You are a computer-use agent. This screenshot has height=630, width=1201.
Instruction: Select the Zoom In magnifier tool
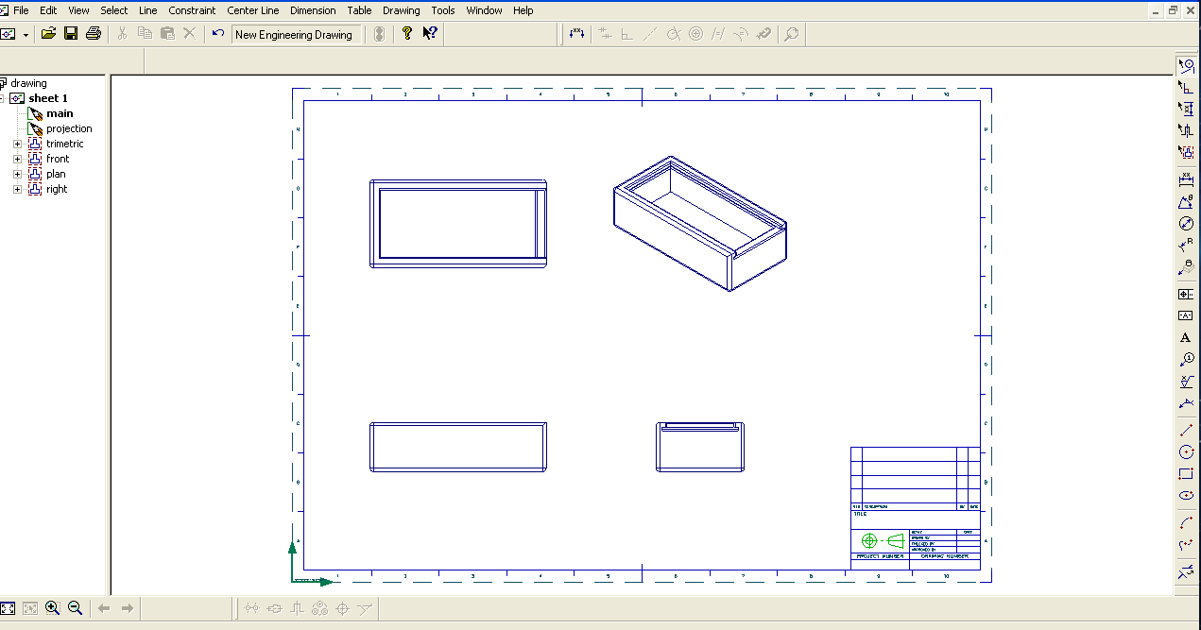(x=52, y=608)
